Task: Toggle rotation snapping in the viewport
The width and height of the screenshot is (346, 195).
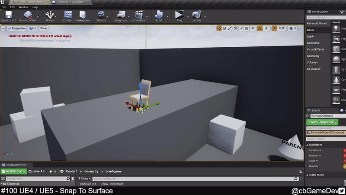Action: point(260,28)
